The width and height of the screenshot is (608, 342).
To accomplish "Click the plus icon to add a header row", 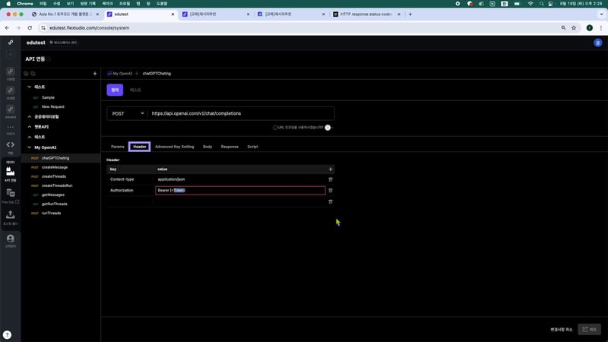I will [x=330, y=169].
